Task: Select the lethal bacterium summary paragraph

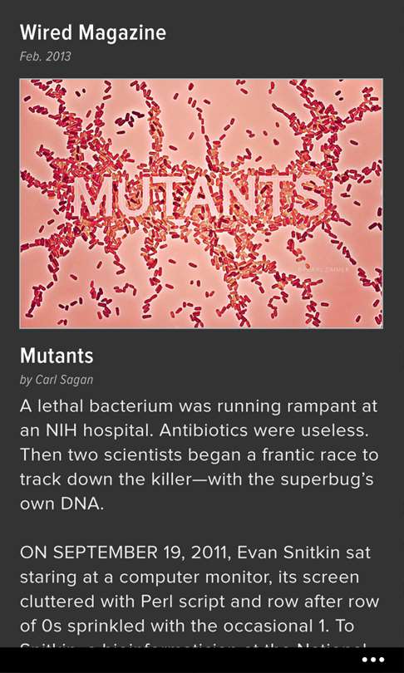Action: pyautogui.click(x=200, y=455)
